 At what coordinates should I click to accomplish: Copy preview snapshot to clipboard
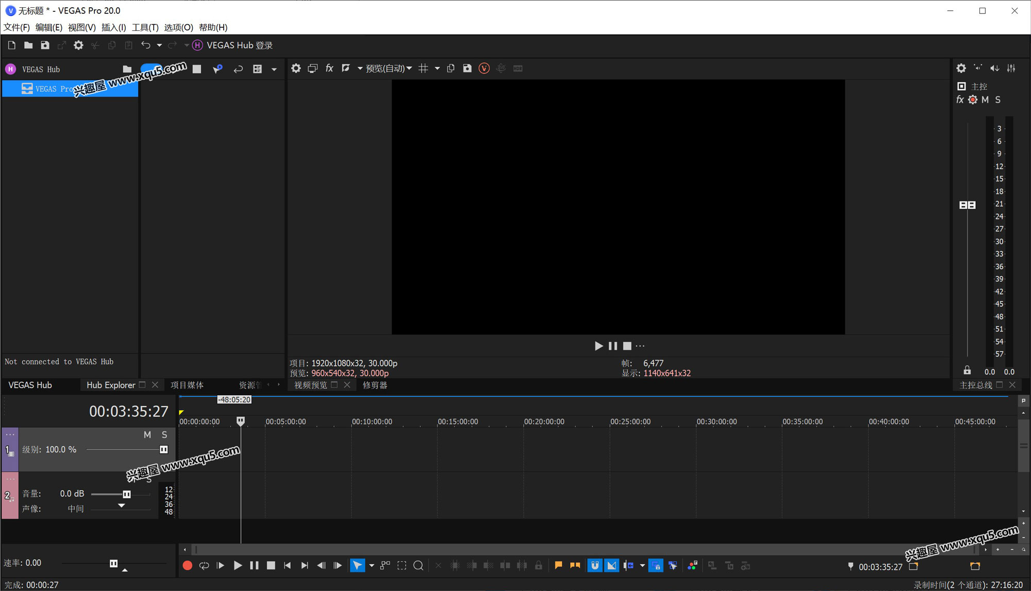(x=451, y=69)
